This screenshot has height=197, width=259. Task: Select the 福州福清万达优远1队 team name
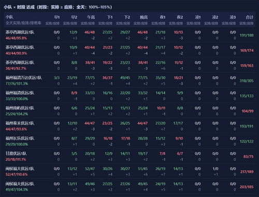[x=24, y=78]
